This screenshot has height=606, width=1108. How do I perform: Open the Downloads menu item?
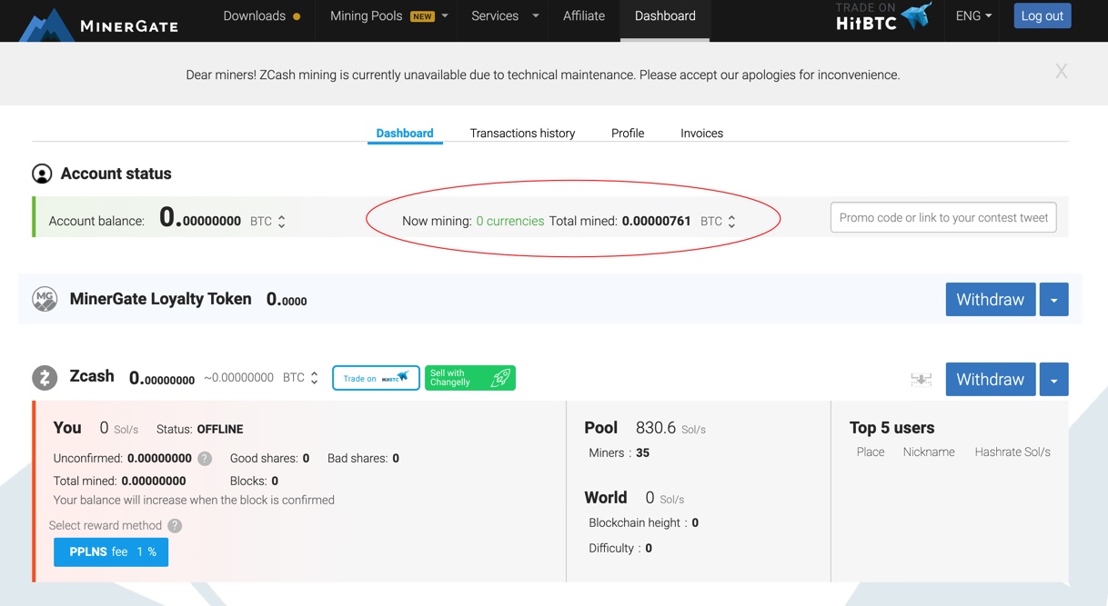click(254, 16)
